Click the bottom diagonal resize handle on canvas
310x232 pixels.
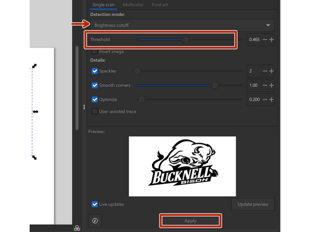click(x=35, y=157)
